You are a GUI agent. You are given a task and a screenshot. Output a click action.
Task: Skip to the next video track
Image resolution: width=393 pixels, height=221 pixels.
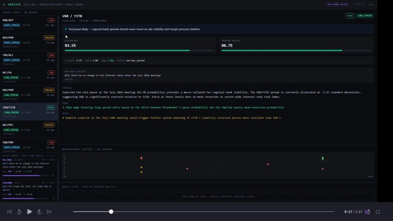(49, 212)
